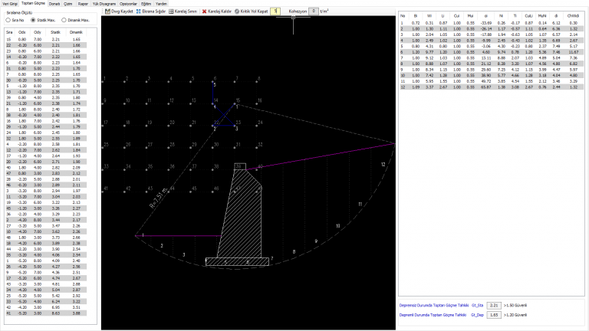Click the Ekrana Sığdır fit-screen icon

[x=138, y=11]
